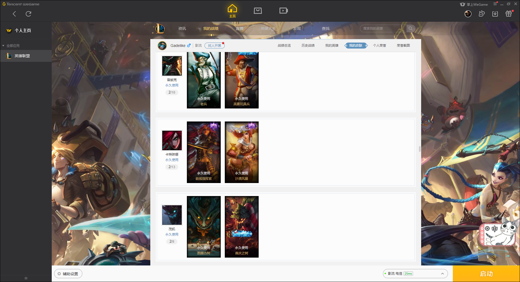Open the 英雄大全 tab
Screen dimensions: 520x282
coord(268,28)
